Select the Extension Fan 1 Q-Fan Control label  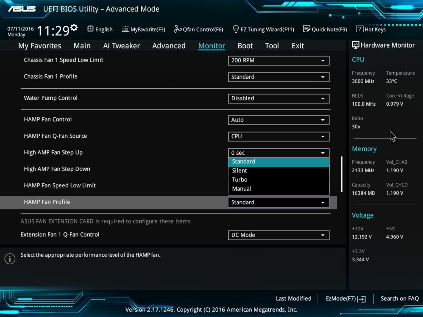(60, 234)
